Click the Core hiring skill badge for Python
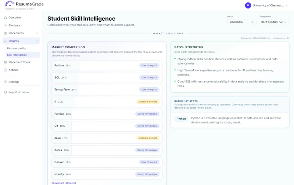Viewport: 294px width, 185px height. tap(149, 66)
